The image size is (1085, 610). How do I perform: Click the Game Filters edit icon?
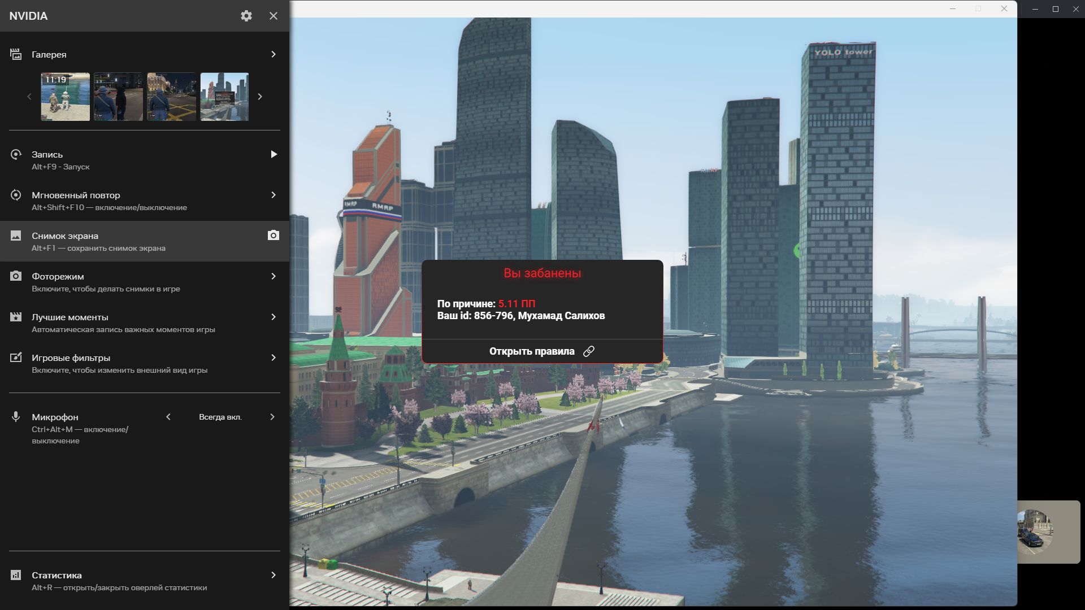[16, 358]
